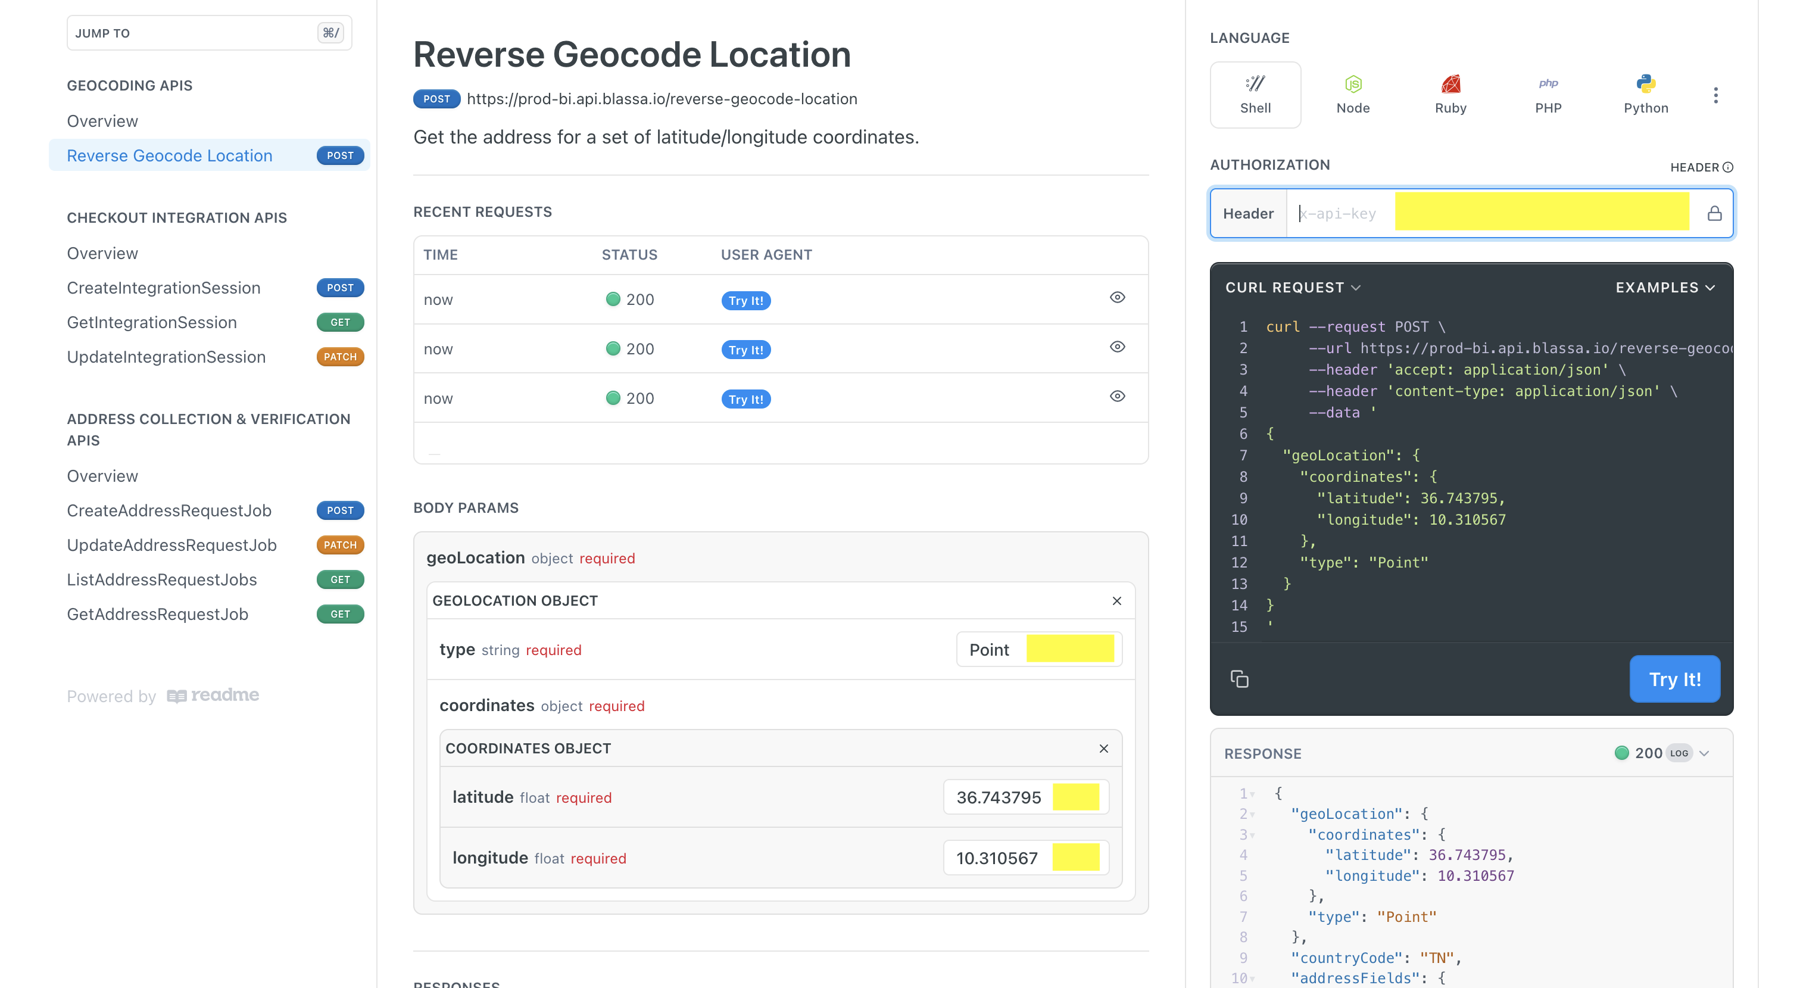Click the STATUS column header
1800x988 pixels.
click(x=629, y=255)
